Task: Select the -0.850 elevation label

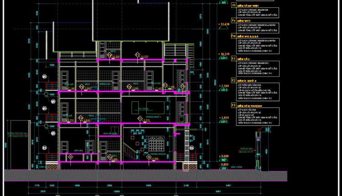Action: 224,165
